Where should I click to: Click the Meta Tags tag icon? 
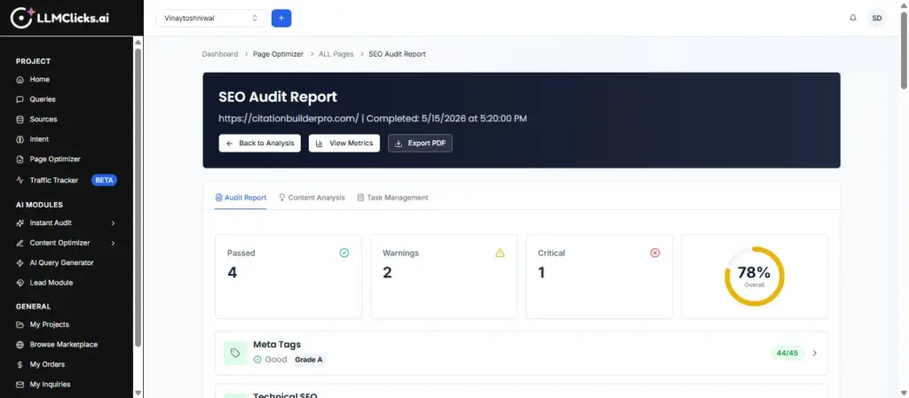tap(235, 353)
